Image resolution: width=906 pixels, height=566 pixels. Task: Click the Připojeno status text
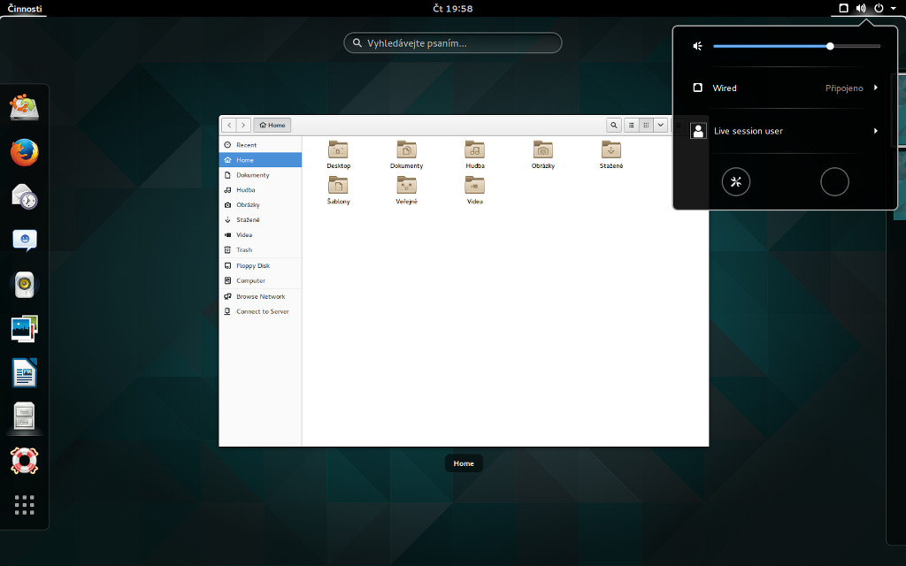[844, 88]
